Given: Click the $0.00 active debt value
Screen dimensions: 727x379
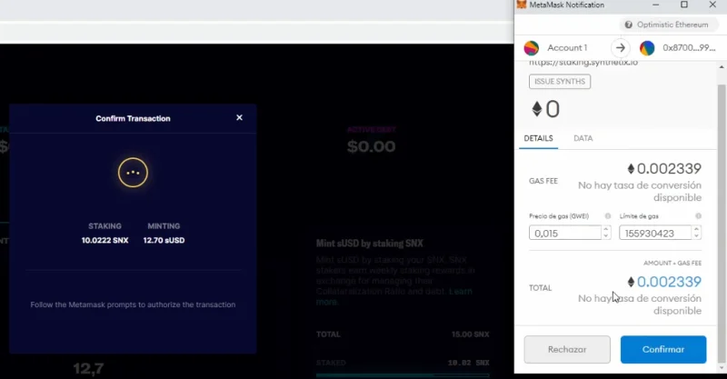Looking at the screenshot, I should 371,146.
